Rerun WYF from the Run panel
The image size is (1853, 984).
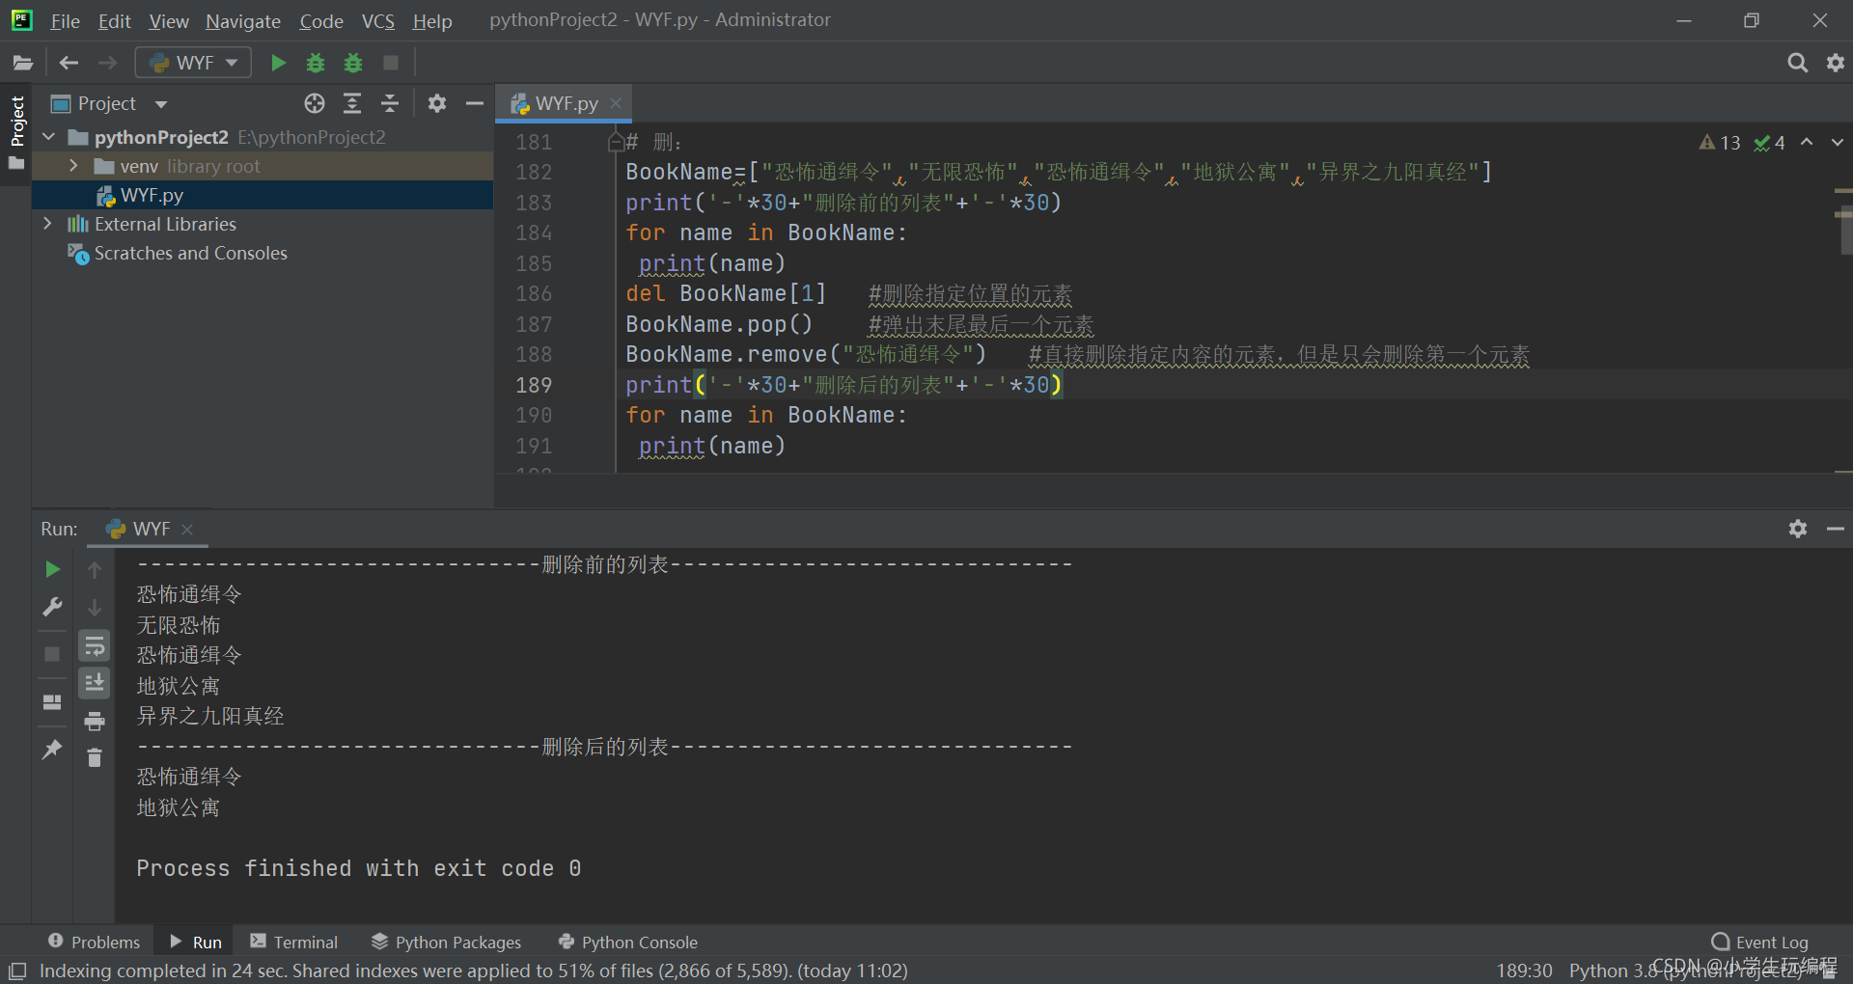tap(52, 570)
